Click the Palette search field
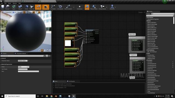175x98 pixels. [x=160, y=16]
